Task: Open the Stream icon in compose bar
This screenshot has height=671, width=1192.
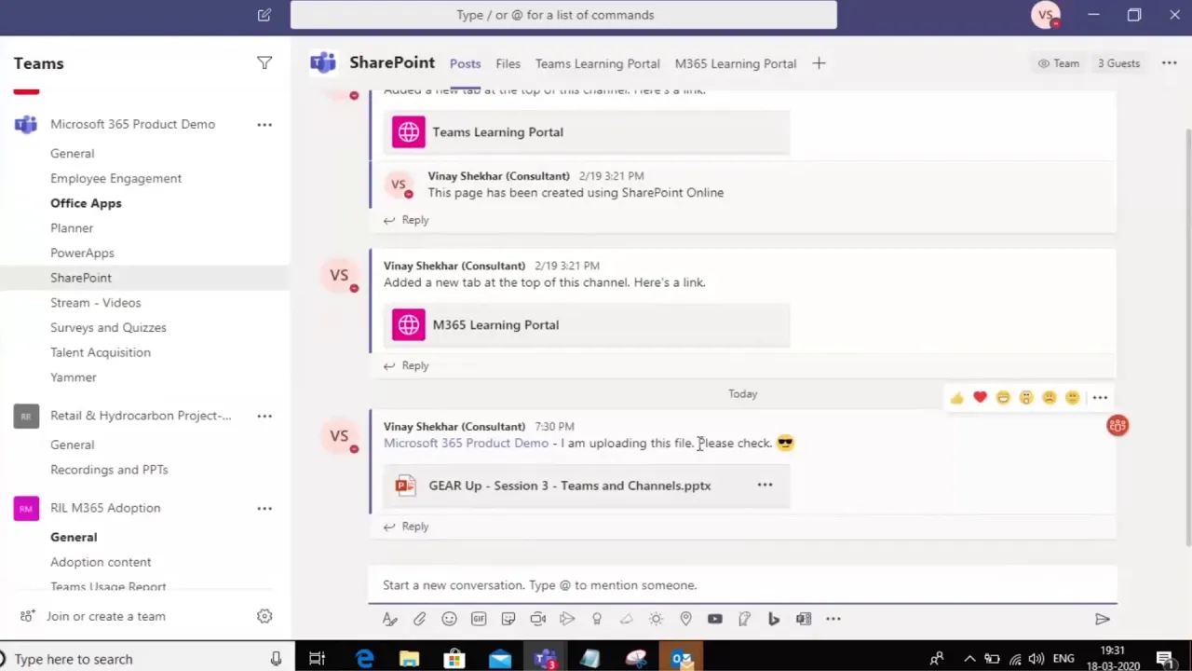Action: point(567,619)
